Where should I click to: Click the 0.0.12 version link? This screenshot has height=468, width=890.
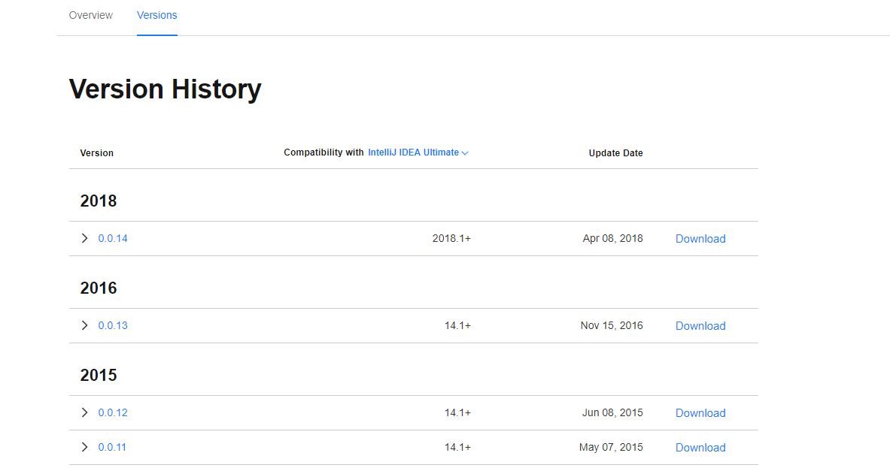(x=113, y=412)
